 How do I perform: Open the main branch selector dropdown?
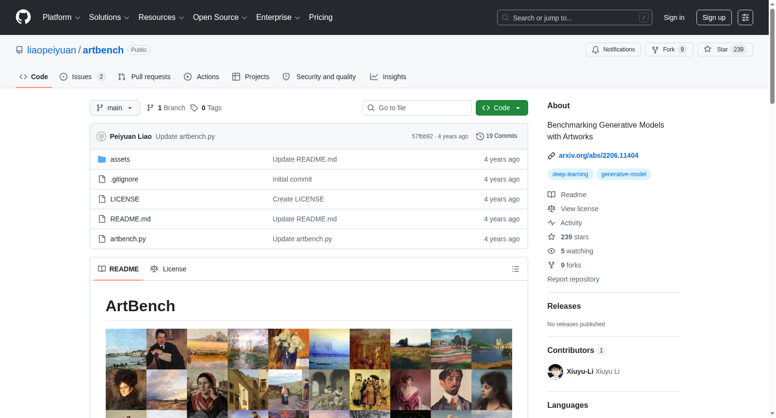click(115, 108)
